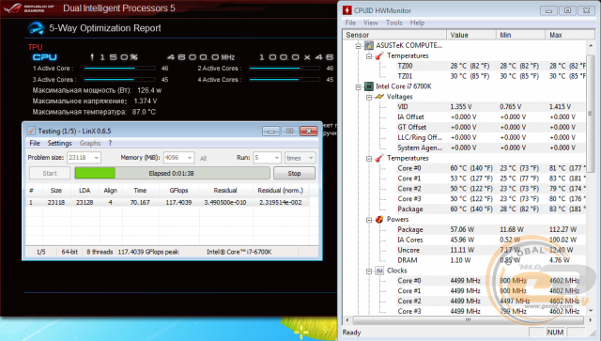Click the 8 threads status bar entry
The width and height of the screenshot is (601, 341).
(x=100, y=252)
